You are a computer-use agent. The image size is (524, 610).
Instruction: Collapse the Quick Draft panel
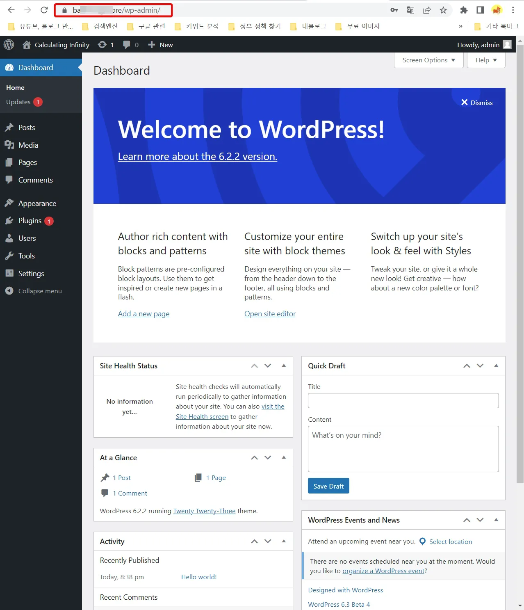click(x=496, y=366)
